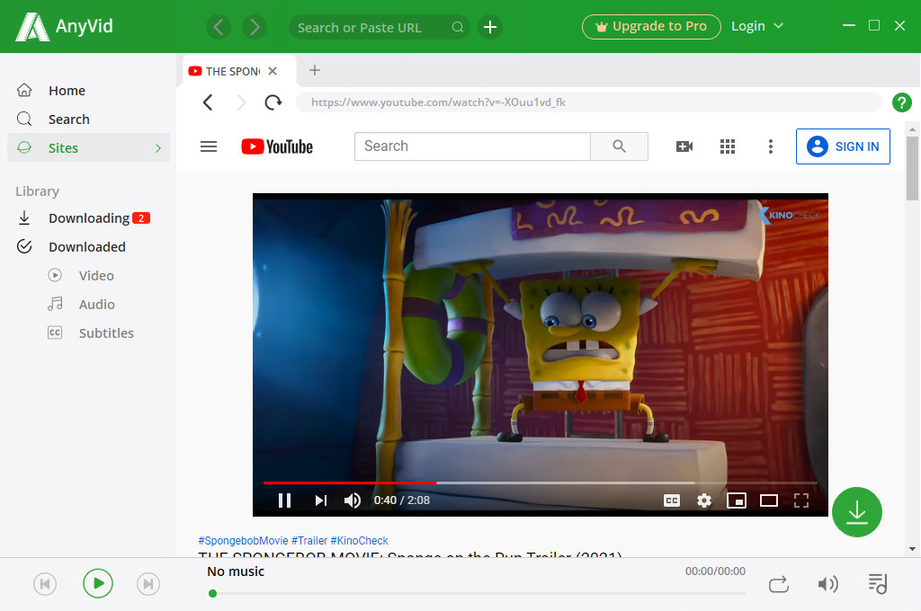Click the page vertical scrollbar thumb
Image resolution: width=921 pixels, height=611 pixels.
coord(912,168)
